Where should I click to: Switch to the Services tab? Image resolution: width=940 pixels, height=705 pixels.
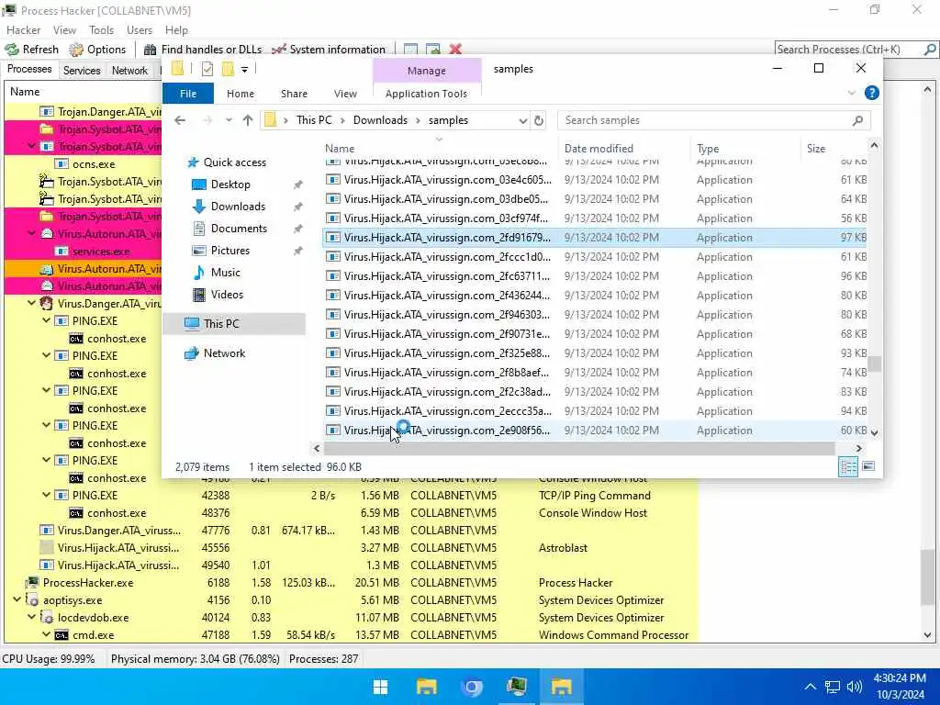pyautogui.click(x=82, y=70)
